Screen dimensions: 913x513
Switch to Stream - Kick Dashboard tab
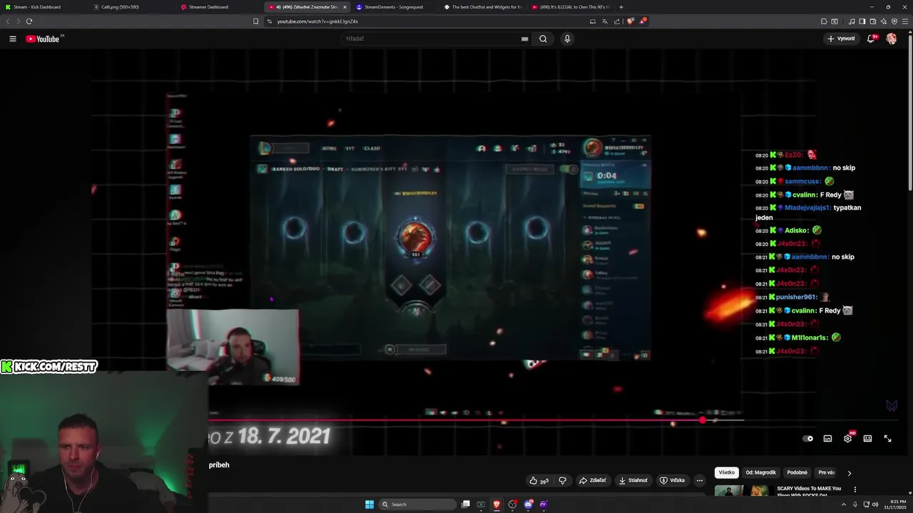point(43,6)
